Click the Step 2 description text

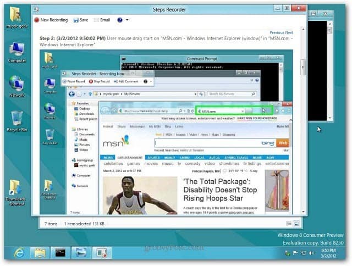click(x=166, y=41)
